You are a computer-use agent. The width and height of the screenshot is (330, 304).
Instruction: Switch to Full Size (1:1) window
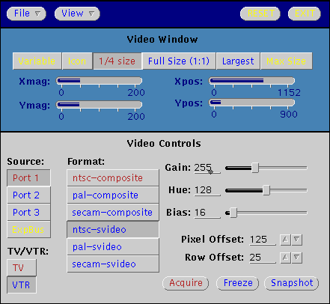pyautogui.click(x=179, y=61)
